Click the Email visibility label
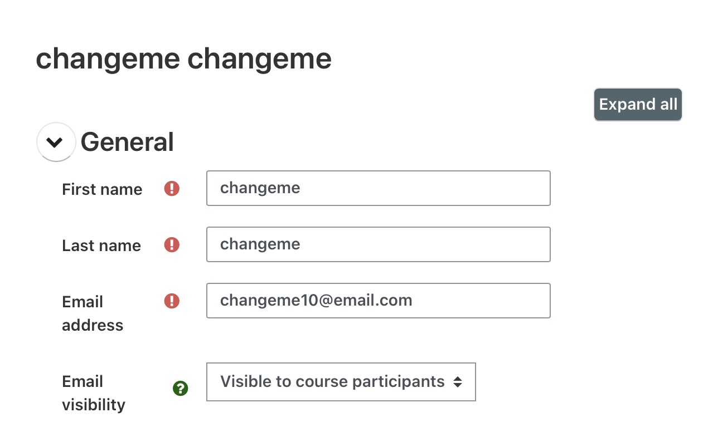The width and height of the screenshot is (708, 432). [x=93, y=393]
